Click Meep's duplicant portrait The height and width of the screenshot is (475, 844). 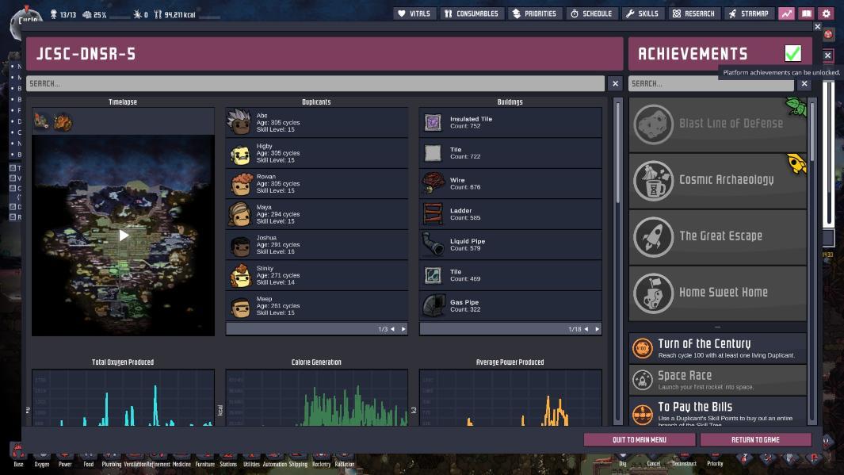[x=240, y=306]
